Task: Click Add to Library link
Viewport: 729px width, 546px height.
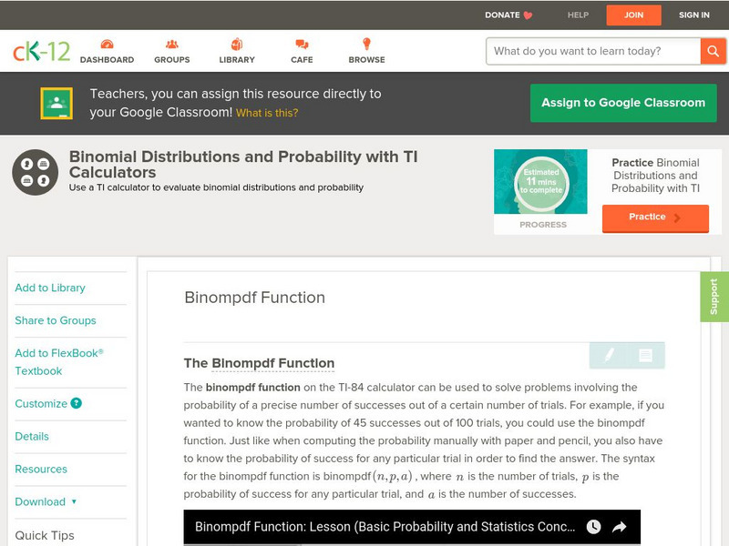Action: pyautogui.click(x=50, y=288)
